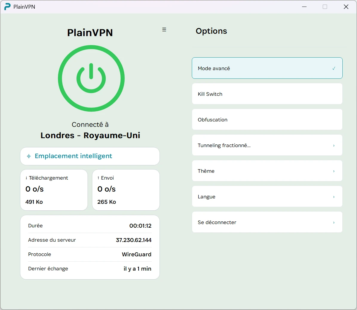Click the green power button to disconnect

point(91,78)
